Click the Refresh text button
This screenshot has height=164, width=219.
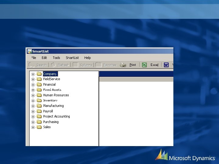(x=63, y=65)
